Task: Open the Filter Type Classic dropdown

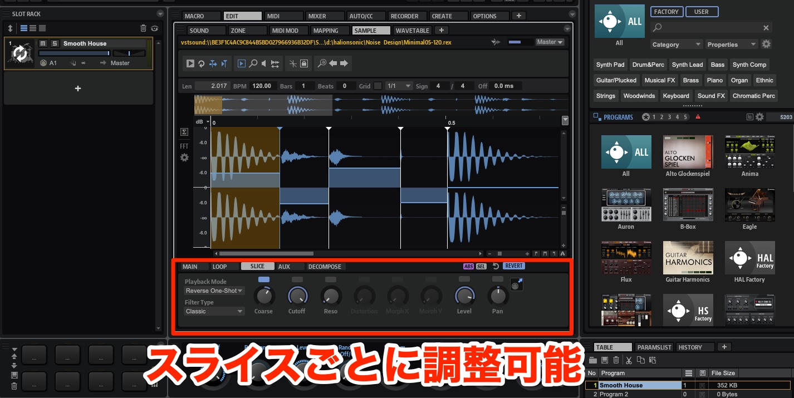Action: click(214, 311)
